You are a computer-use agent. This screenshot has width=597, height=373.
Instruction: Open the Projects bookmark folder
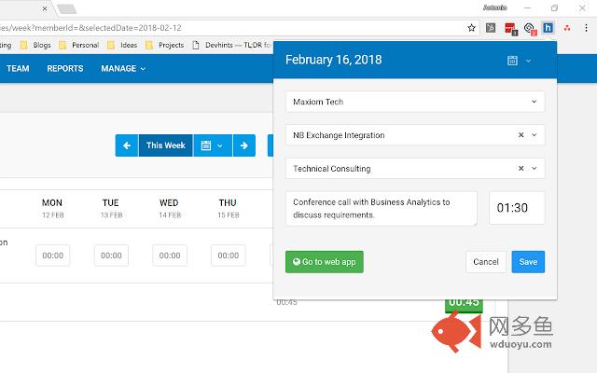click(165, 45)
